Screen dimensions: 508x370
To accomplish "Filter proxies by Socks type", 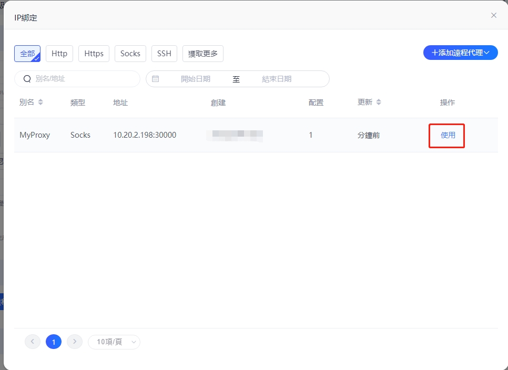I will tap(130, 54).
